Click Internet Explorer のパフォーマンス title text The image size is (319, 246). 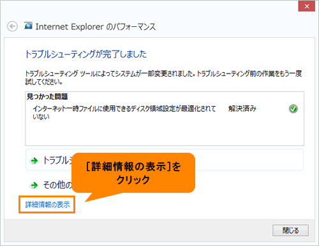click(96, 27)
